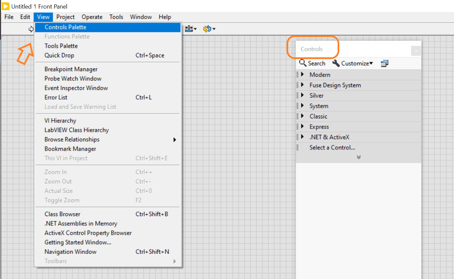Click the LabVIEW icon in title bar
The image size is (454, 279).
tap(6, 6)
